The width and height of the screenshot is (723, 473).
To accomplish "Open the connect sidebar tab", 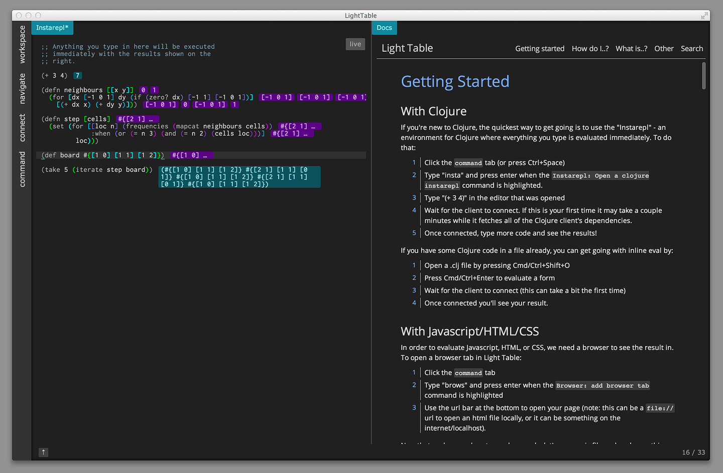I will (x=22, y=127).
